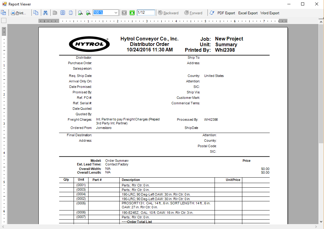Click the Print button with printer icon
This screenshot has width=324, height=229.
[19, 13]
